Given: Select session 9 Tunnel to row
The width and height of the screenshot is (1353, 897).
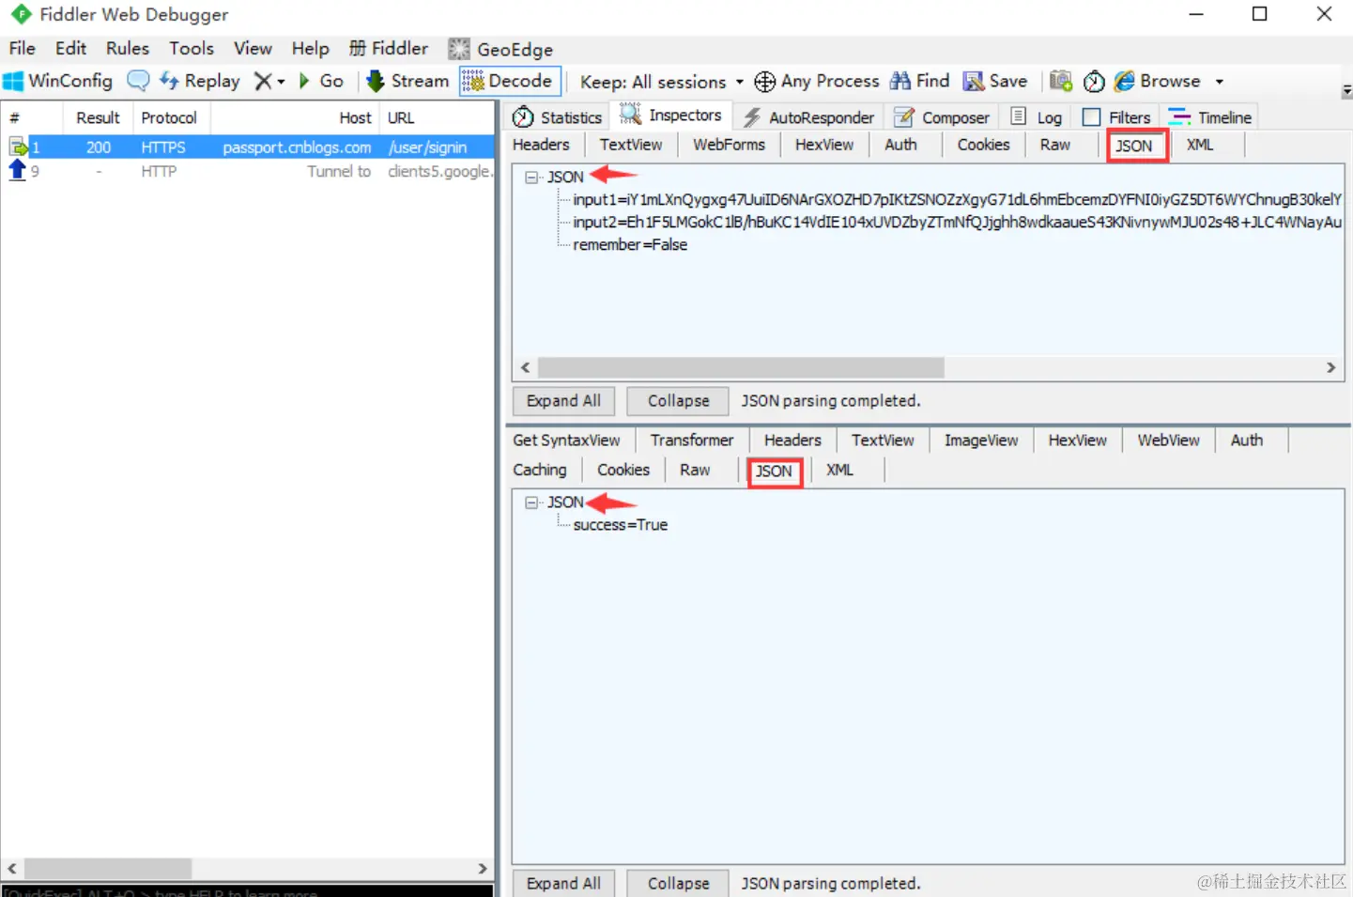Looking at the screenshot, I should (x=249, y=172).
